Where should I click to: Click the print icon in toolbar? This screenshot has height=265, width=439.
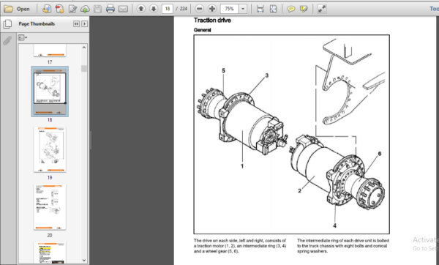110,9
